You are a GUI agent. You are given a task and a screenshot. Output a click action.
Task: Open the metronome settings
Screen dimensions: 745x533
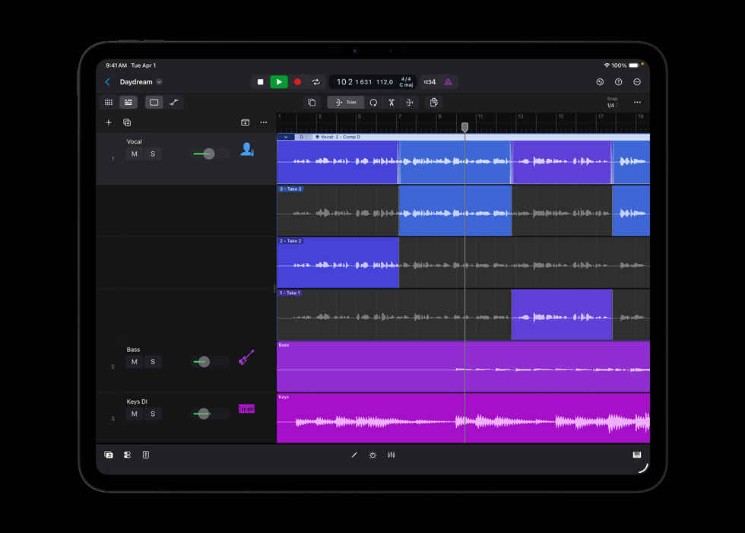point(449,82)
